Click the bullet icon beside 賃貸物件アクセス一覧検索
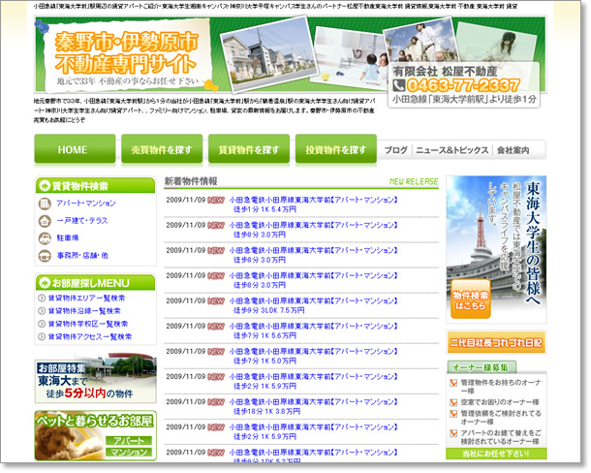Image resolution: width=591 pixels, height=473 pixels. [x=42, y=337]
